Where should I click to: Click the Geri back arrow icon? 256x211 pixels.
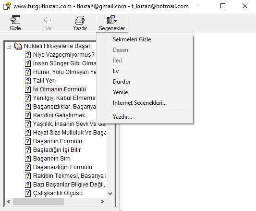tap(48, 20)
